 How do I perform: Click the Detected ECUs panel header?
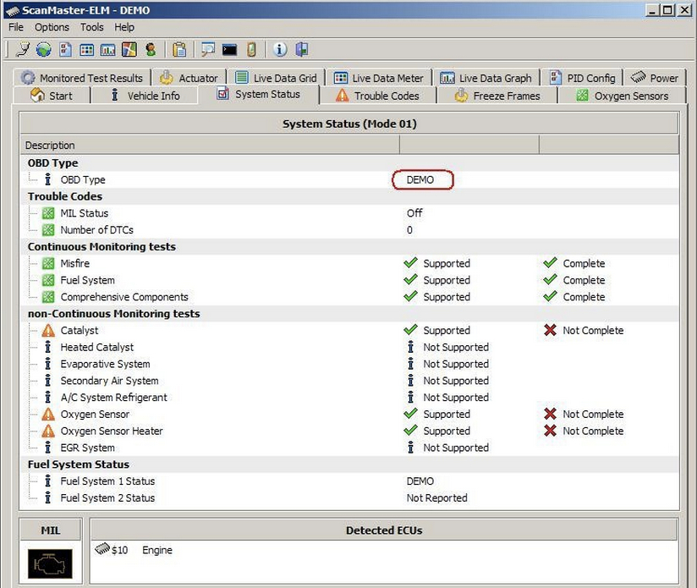coord(384,530)
